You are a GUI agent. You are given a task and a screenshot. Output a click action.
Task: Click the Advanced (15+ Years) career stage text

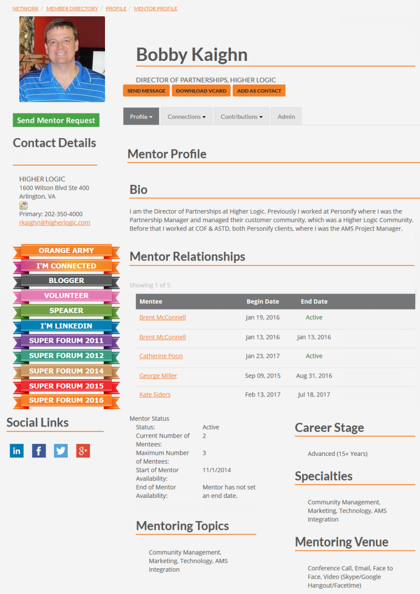click(338, 454)
